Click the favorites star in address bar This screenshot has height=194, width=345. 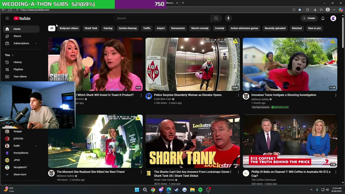point(300,10)
